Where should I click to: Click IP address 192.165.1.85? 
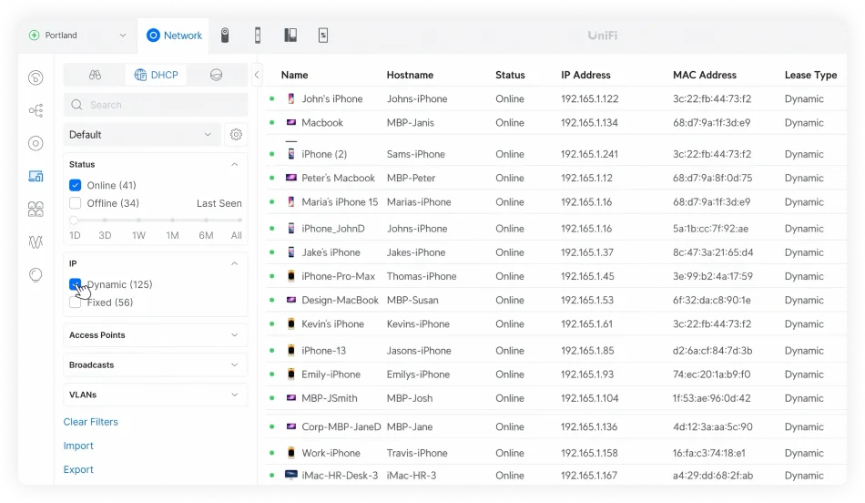coord(587,351)
